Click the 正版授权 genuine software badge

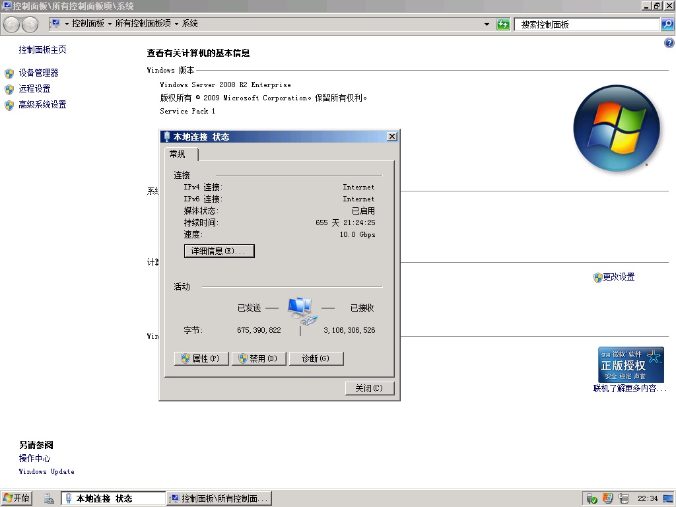click(630, 364)
